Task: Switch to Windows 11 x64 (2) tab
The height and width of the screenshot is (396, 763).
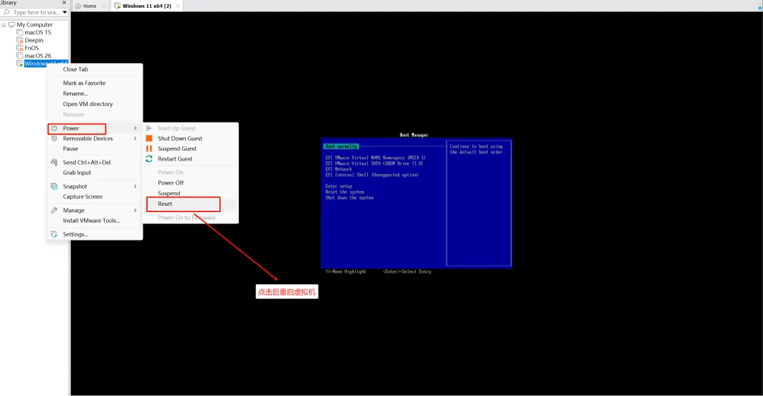Action: (x=146, y=6)
